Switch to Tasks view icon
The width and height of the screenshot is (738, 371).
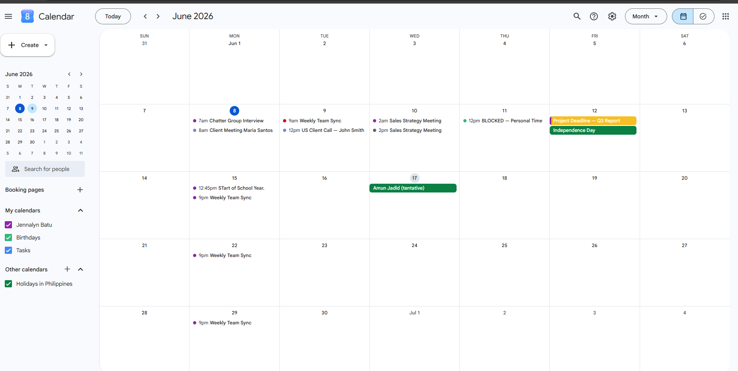pos(703,16)
